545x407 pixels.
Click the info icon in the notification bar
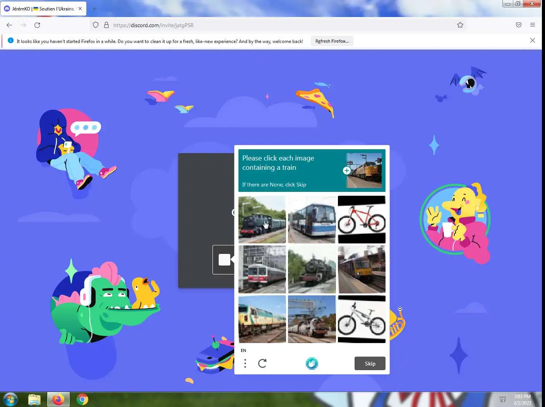(x=11, y=41)
